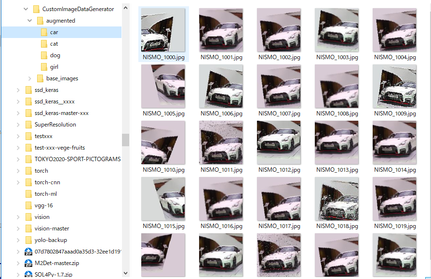Click the NISMO_1019.jpg file name
The image size is (431, 279).
click(395, 226)
